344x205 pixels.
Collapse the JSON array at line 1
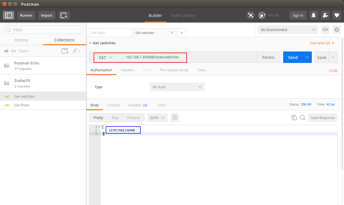[x=99, y=127]
